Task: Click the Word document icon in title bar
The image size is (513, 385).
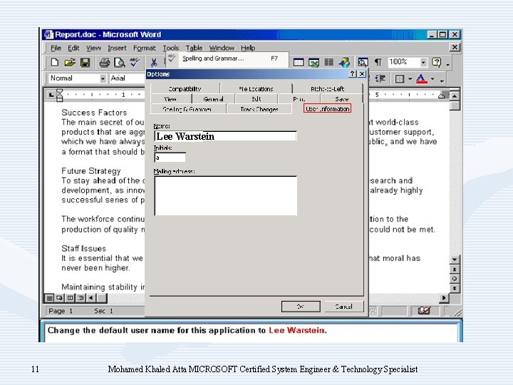Action: [48, 34]
